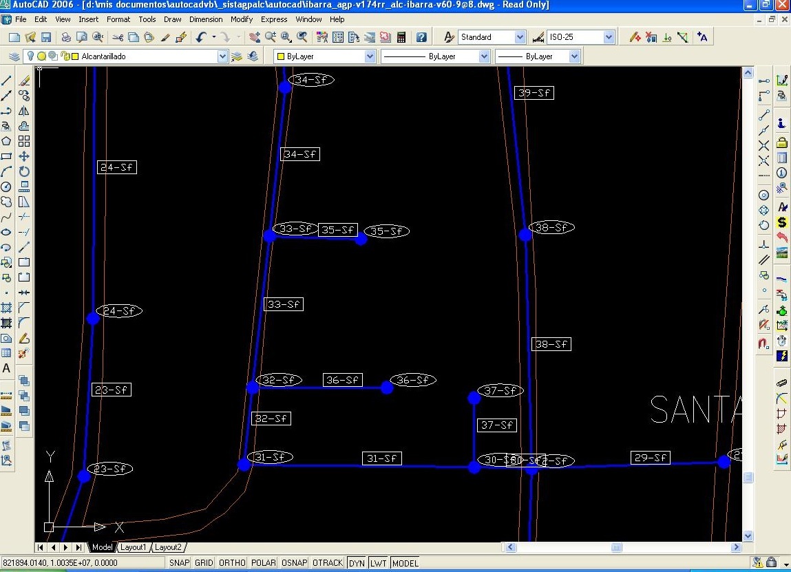Select the Multiline Text tool
This screenshot has width=791, height=572.
coord(6,368)
